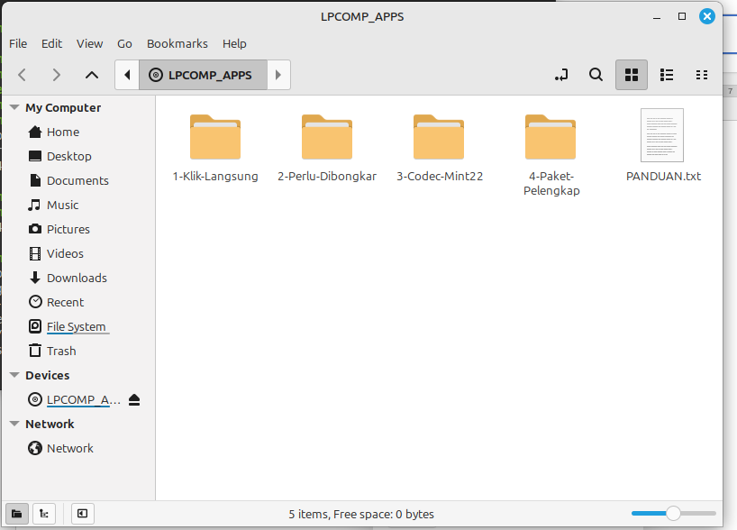Open the File menu
Image resolution: width=737 pixels, height=530 pixels.
18,44
